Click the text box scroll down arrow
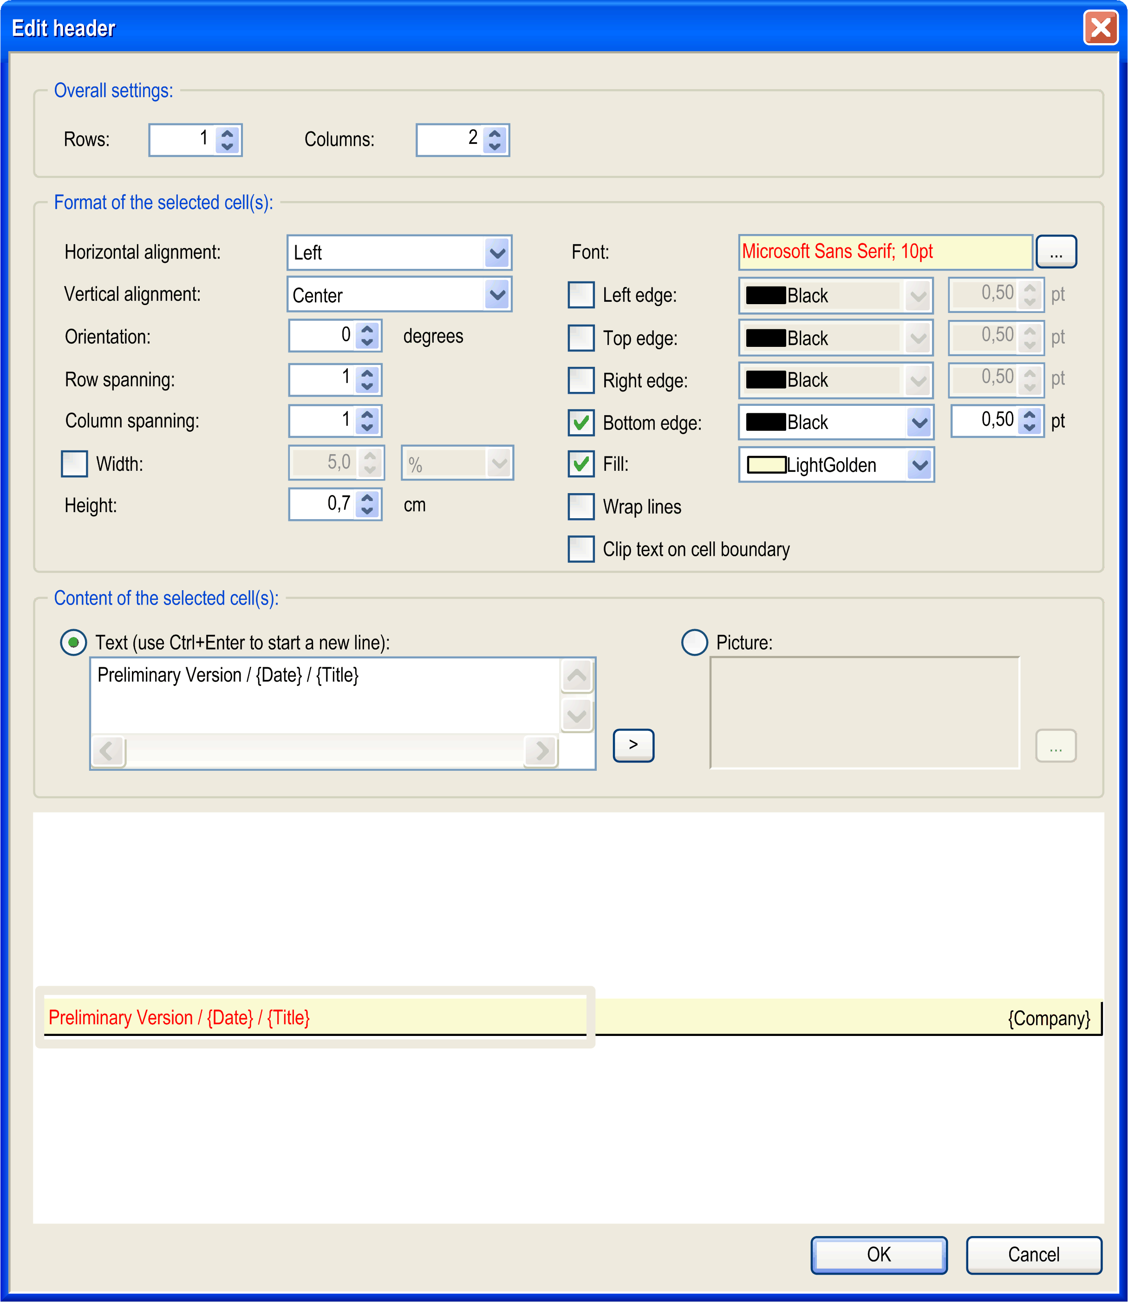This screenshot has width=1128, height=1302. (577, 716)
